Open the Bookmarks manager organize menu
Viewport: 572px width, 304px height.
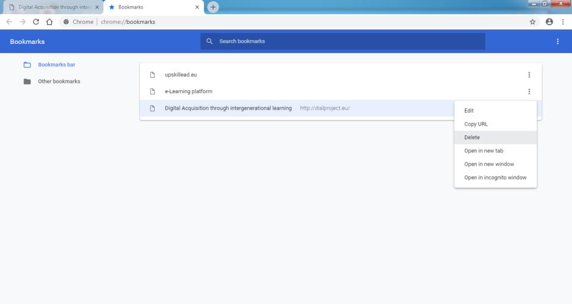pyautogui.click(x=557, y=41)
